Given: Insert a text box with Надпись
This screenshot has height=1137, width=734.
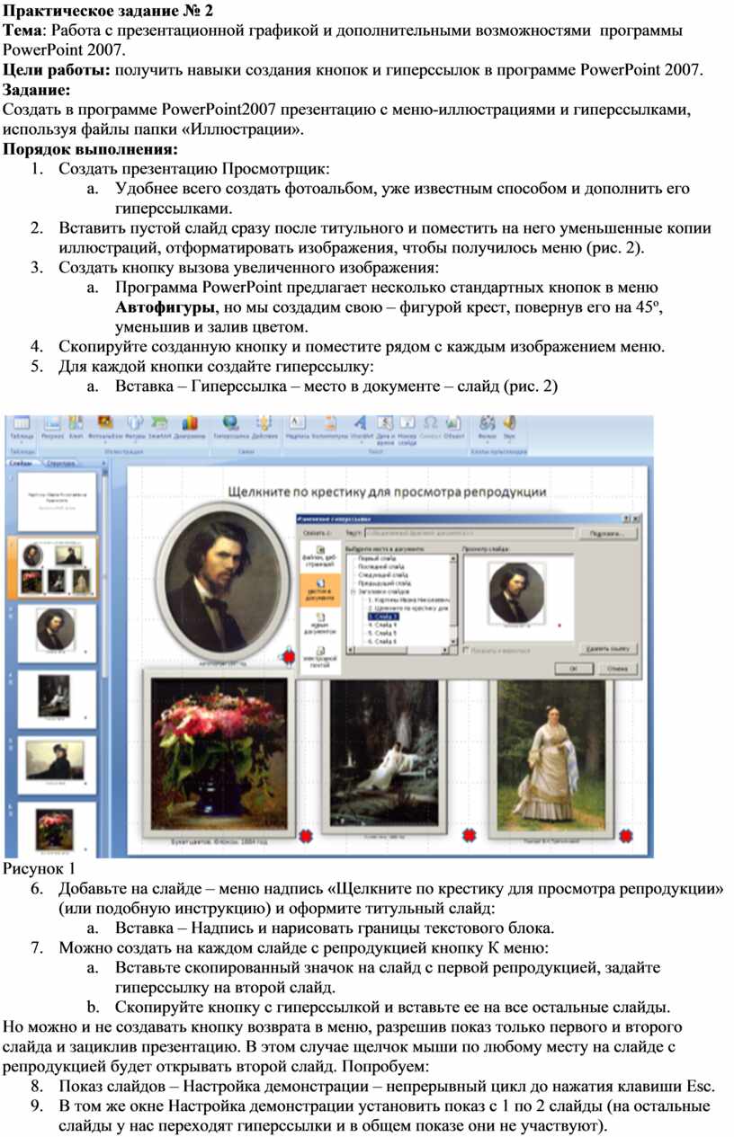Looking at the screenshot, I should click(x=297, y=428).
